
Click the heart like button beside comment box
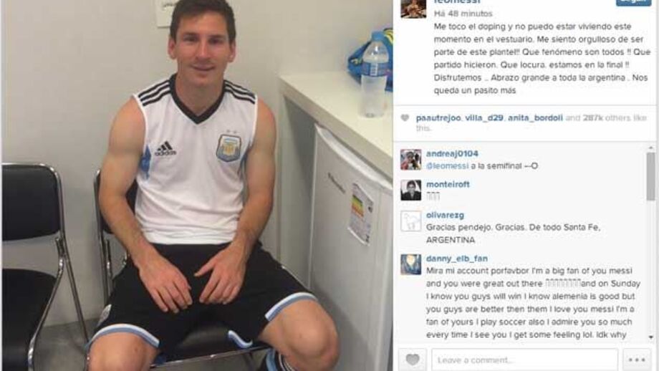413,360
